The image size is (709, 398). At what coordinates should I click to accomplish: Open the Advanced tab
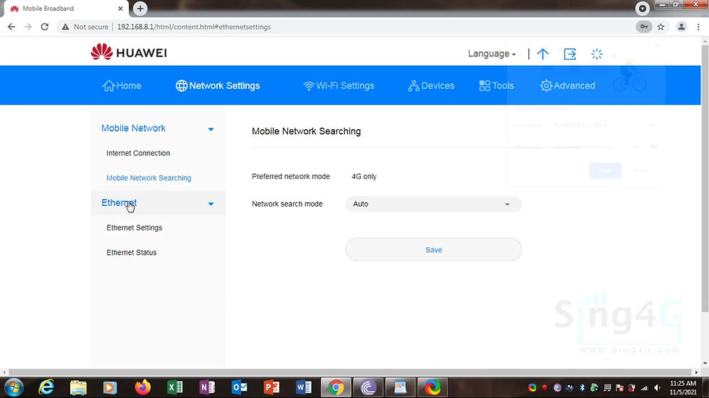tap(567, 86)
